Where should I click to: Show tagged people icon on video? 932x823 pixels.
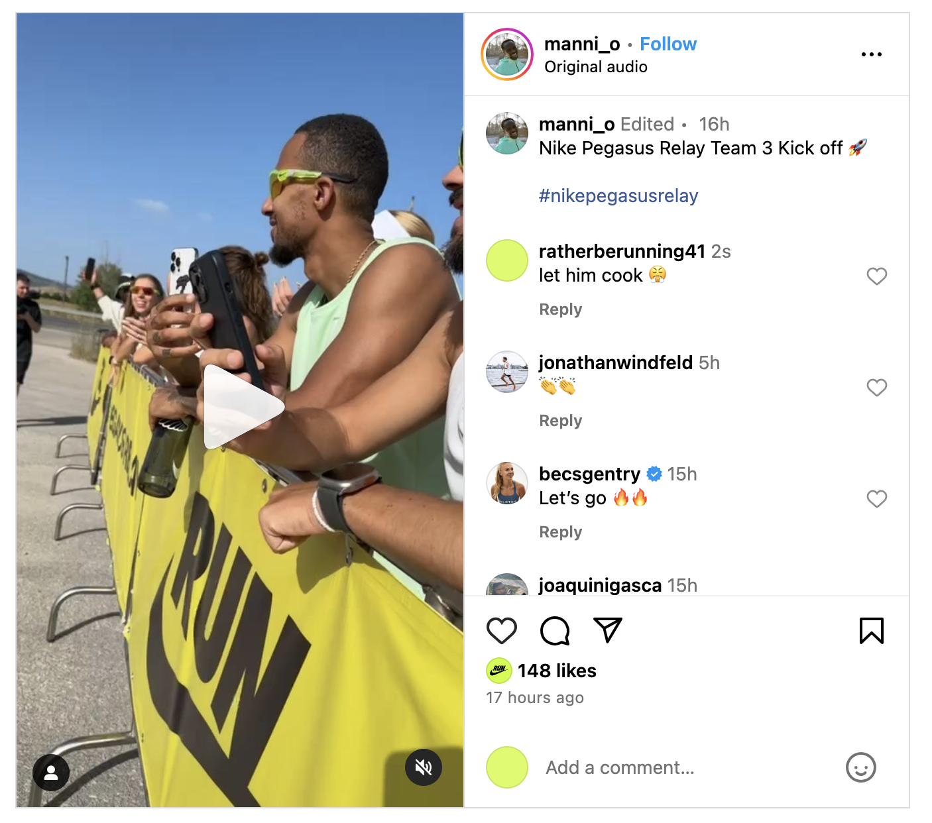pos(51,773)
